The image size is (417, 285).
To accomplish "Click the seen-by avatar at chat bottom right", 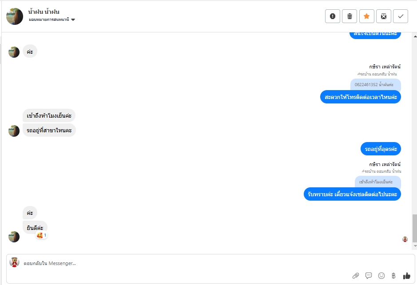I will [405, 239].
